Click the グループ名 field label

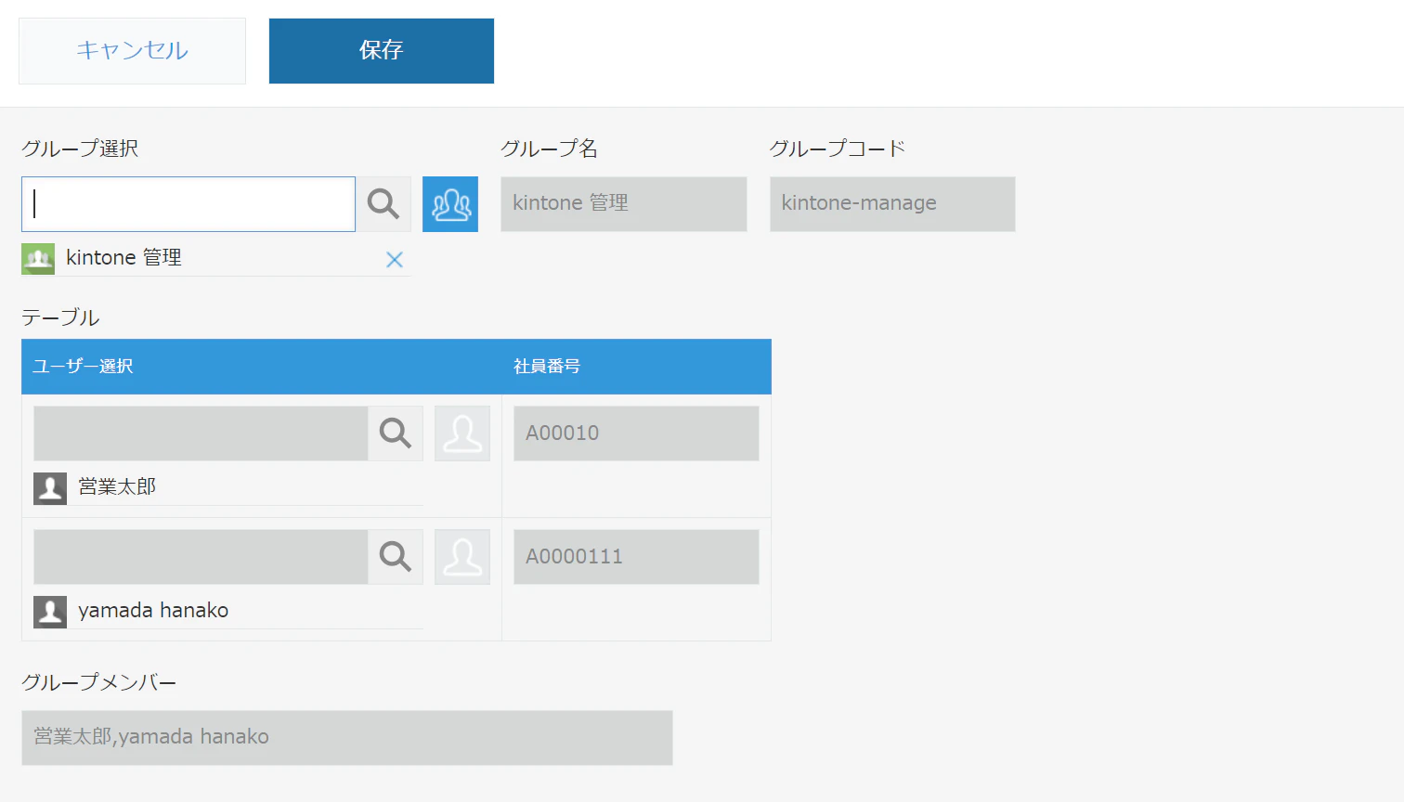(549, 149)
